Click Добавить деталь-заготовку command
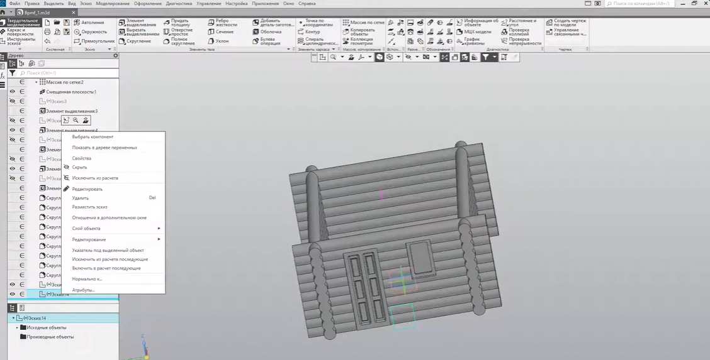710x360 pixels. pyautogui.click(x=273, y=23)
